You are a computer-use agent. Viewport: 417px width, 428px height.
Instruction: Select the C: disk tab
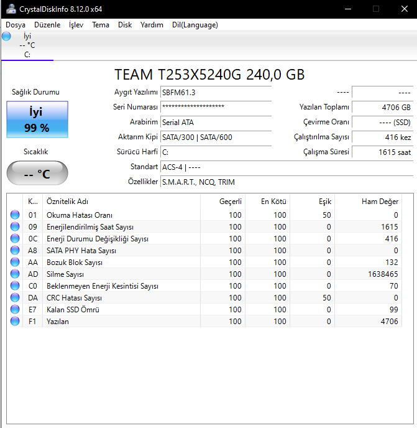click(27, 45)
